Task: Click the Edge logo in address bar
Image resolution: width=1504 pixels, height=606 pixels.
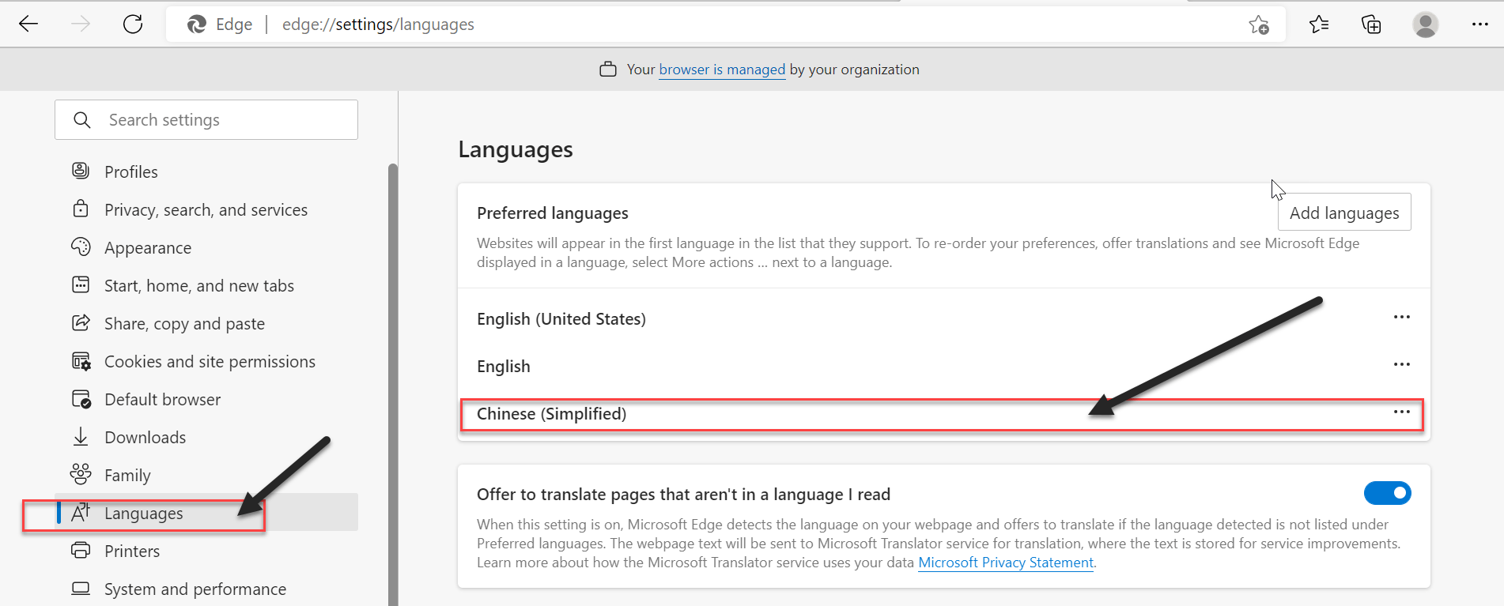Action: click(196, 24)
